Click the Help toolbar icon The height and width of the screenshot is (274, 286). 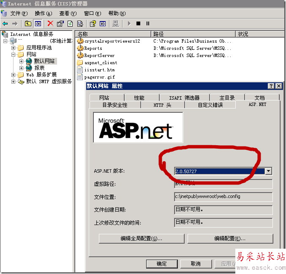click(93, 24)
